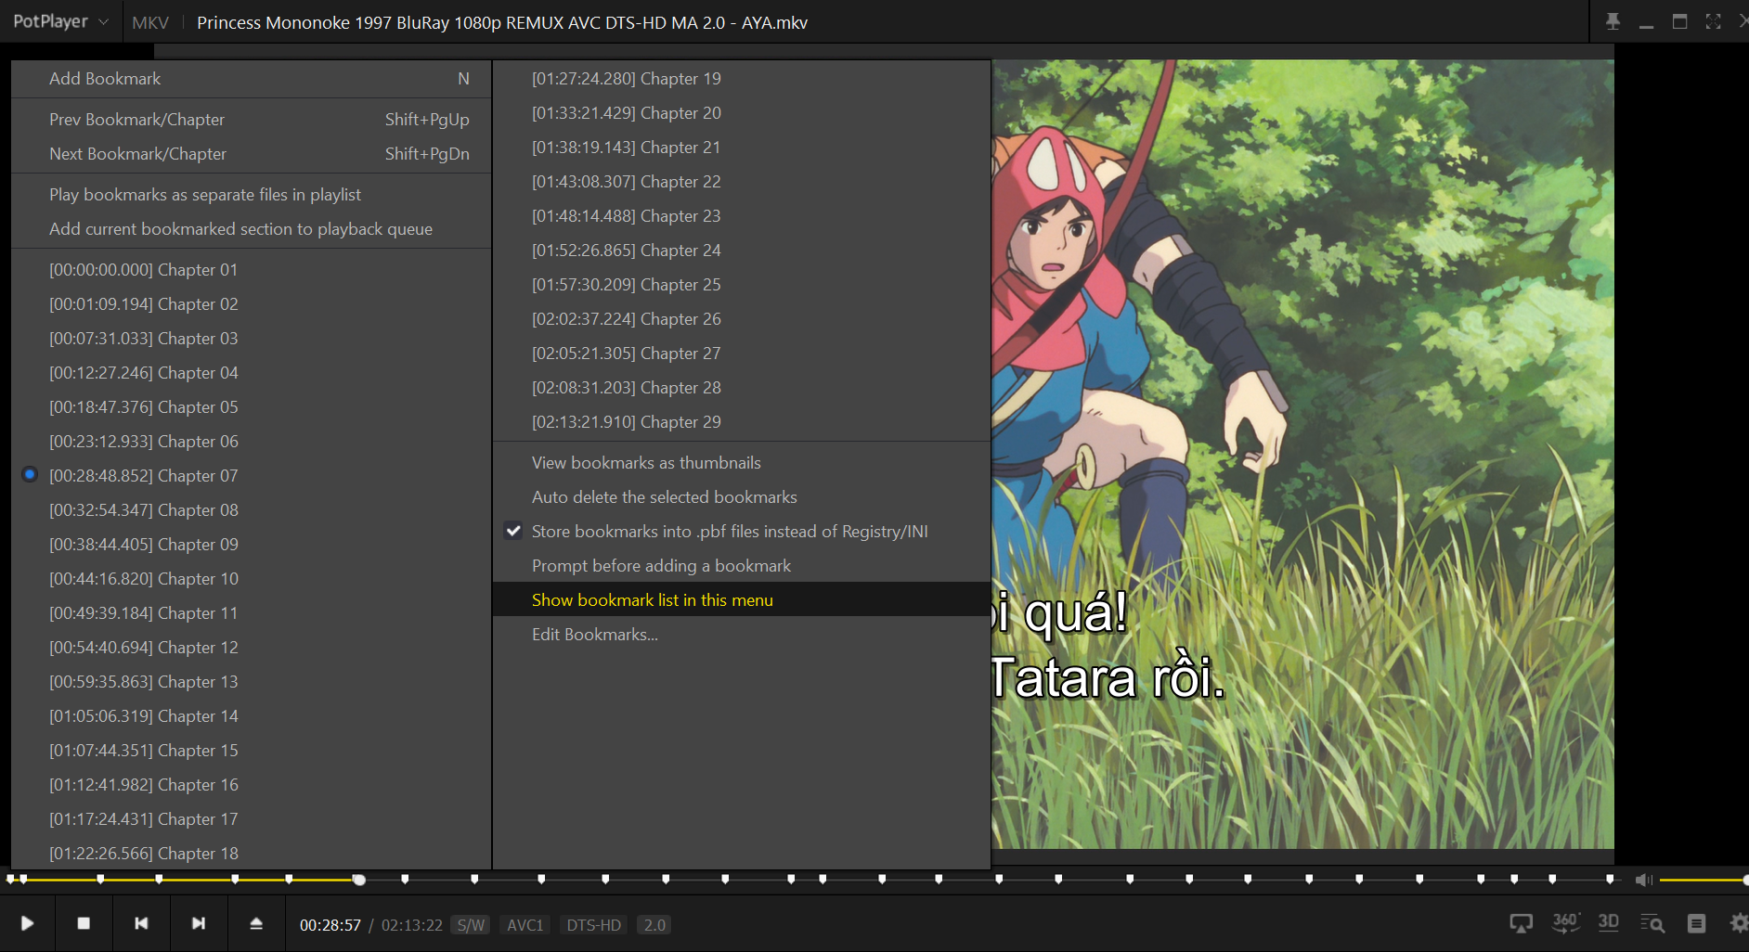The height and width of the screenshot is (952, 1749).
Task: Open the playlist search icon
Action: click(1652, 923)
